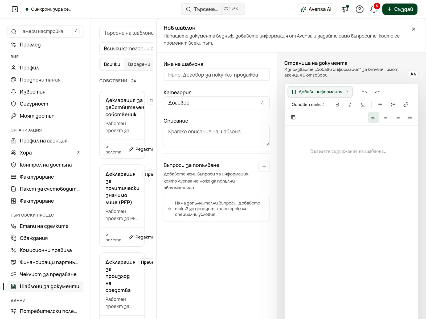
Task: Insert a table into the document
Action: coord(293,117)
